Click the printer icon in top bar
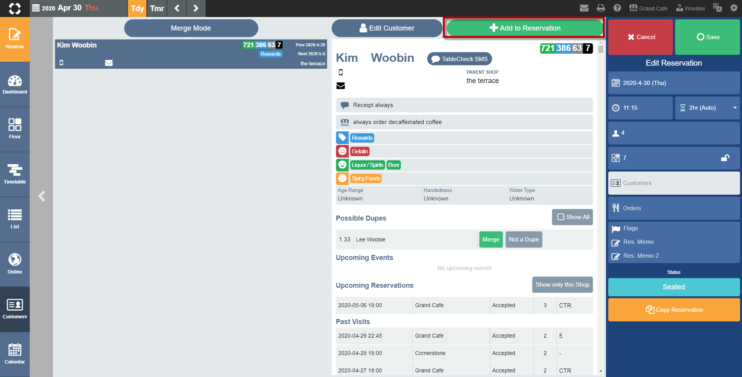The image size is (742, 377). [601, 8]
